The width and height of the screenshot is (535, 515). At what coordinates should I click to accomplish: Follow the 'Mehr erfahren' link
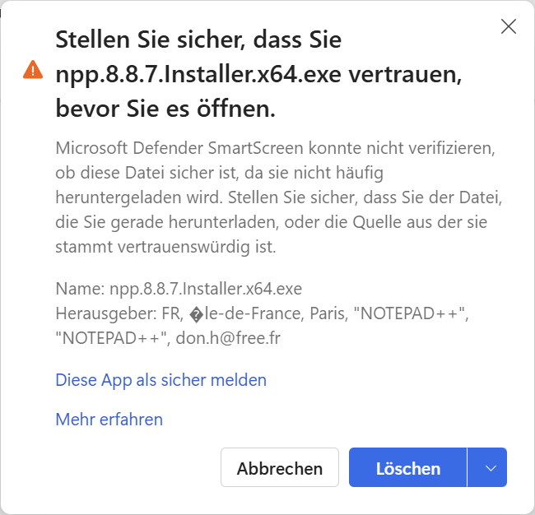pos(109,420)
